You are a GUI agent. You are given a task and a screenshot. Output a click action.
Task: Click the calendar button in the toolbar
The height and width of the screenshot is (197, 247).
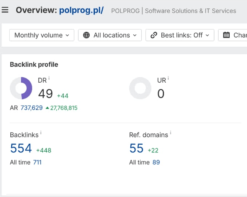click(233, 35)
